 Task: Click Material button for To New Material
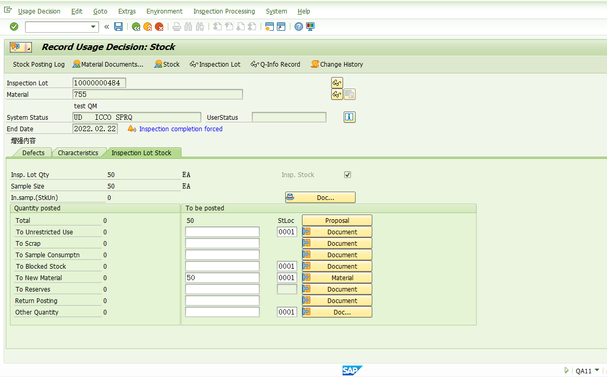(337, 278)
